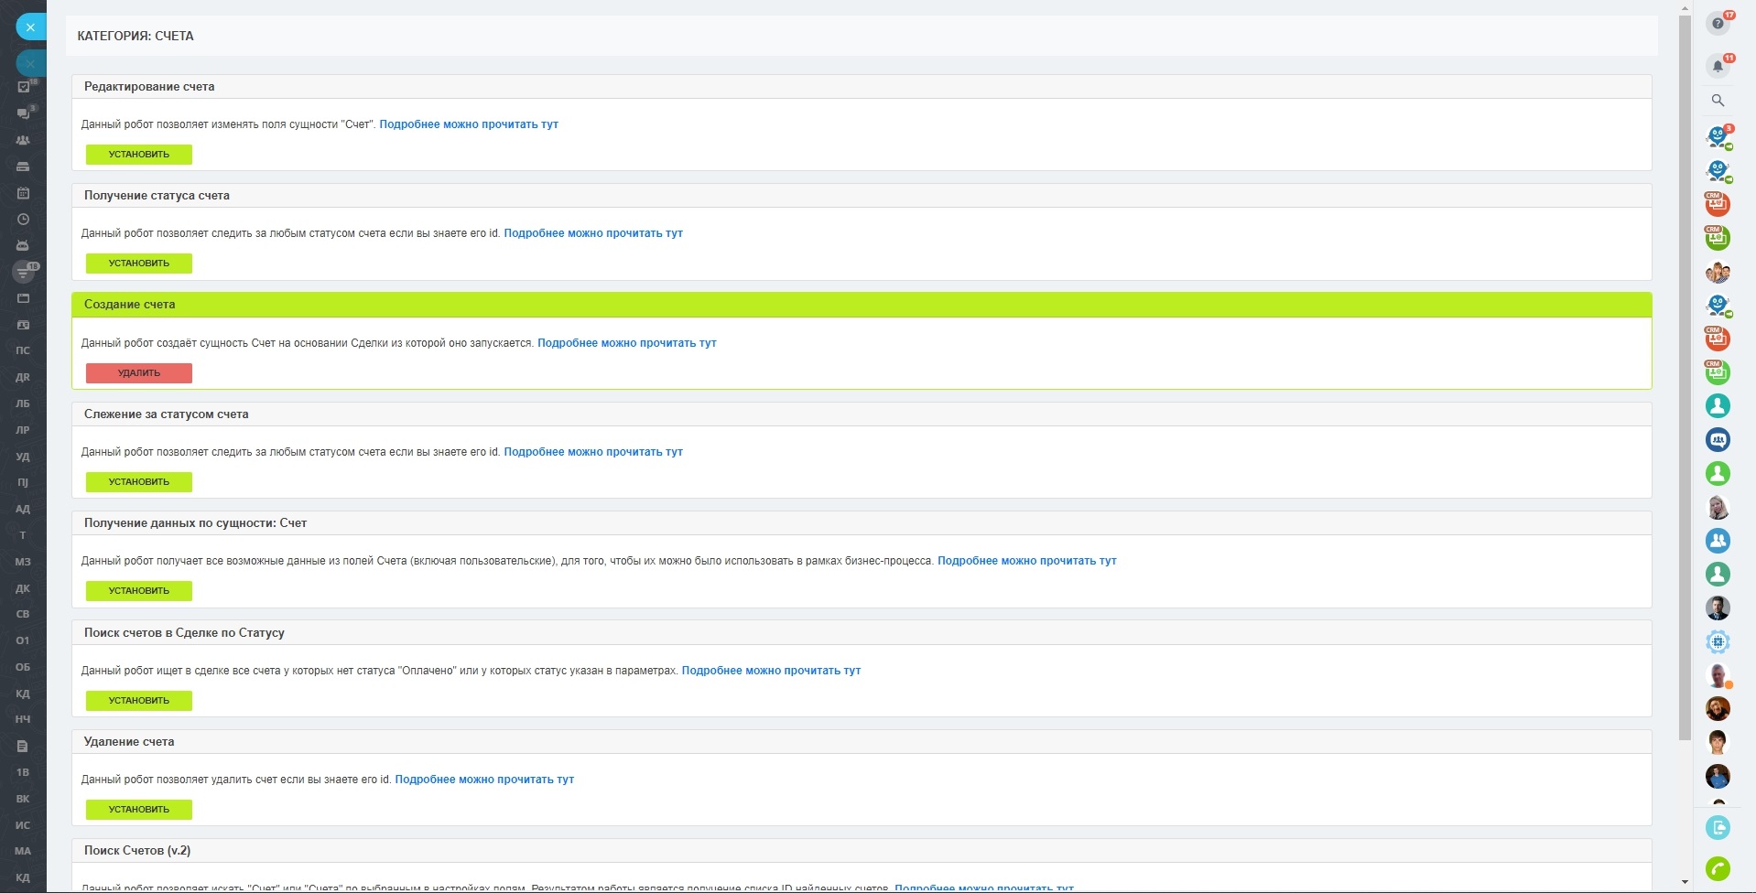Open the ПС item in left sidebar
The image size is (1756, 893).
(23, 350)
